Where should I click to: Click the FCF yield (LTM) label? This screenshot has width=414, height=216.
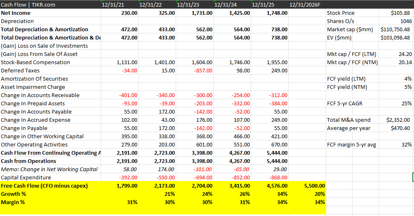click(346, 79)
